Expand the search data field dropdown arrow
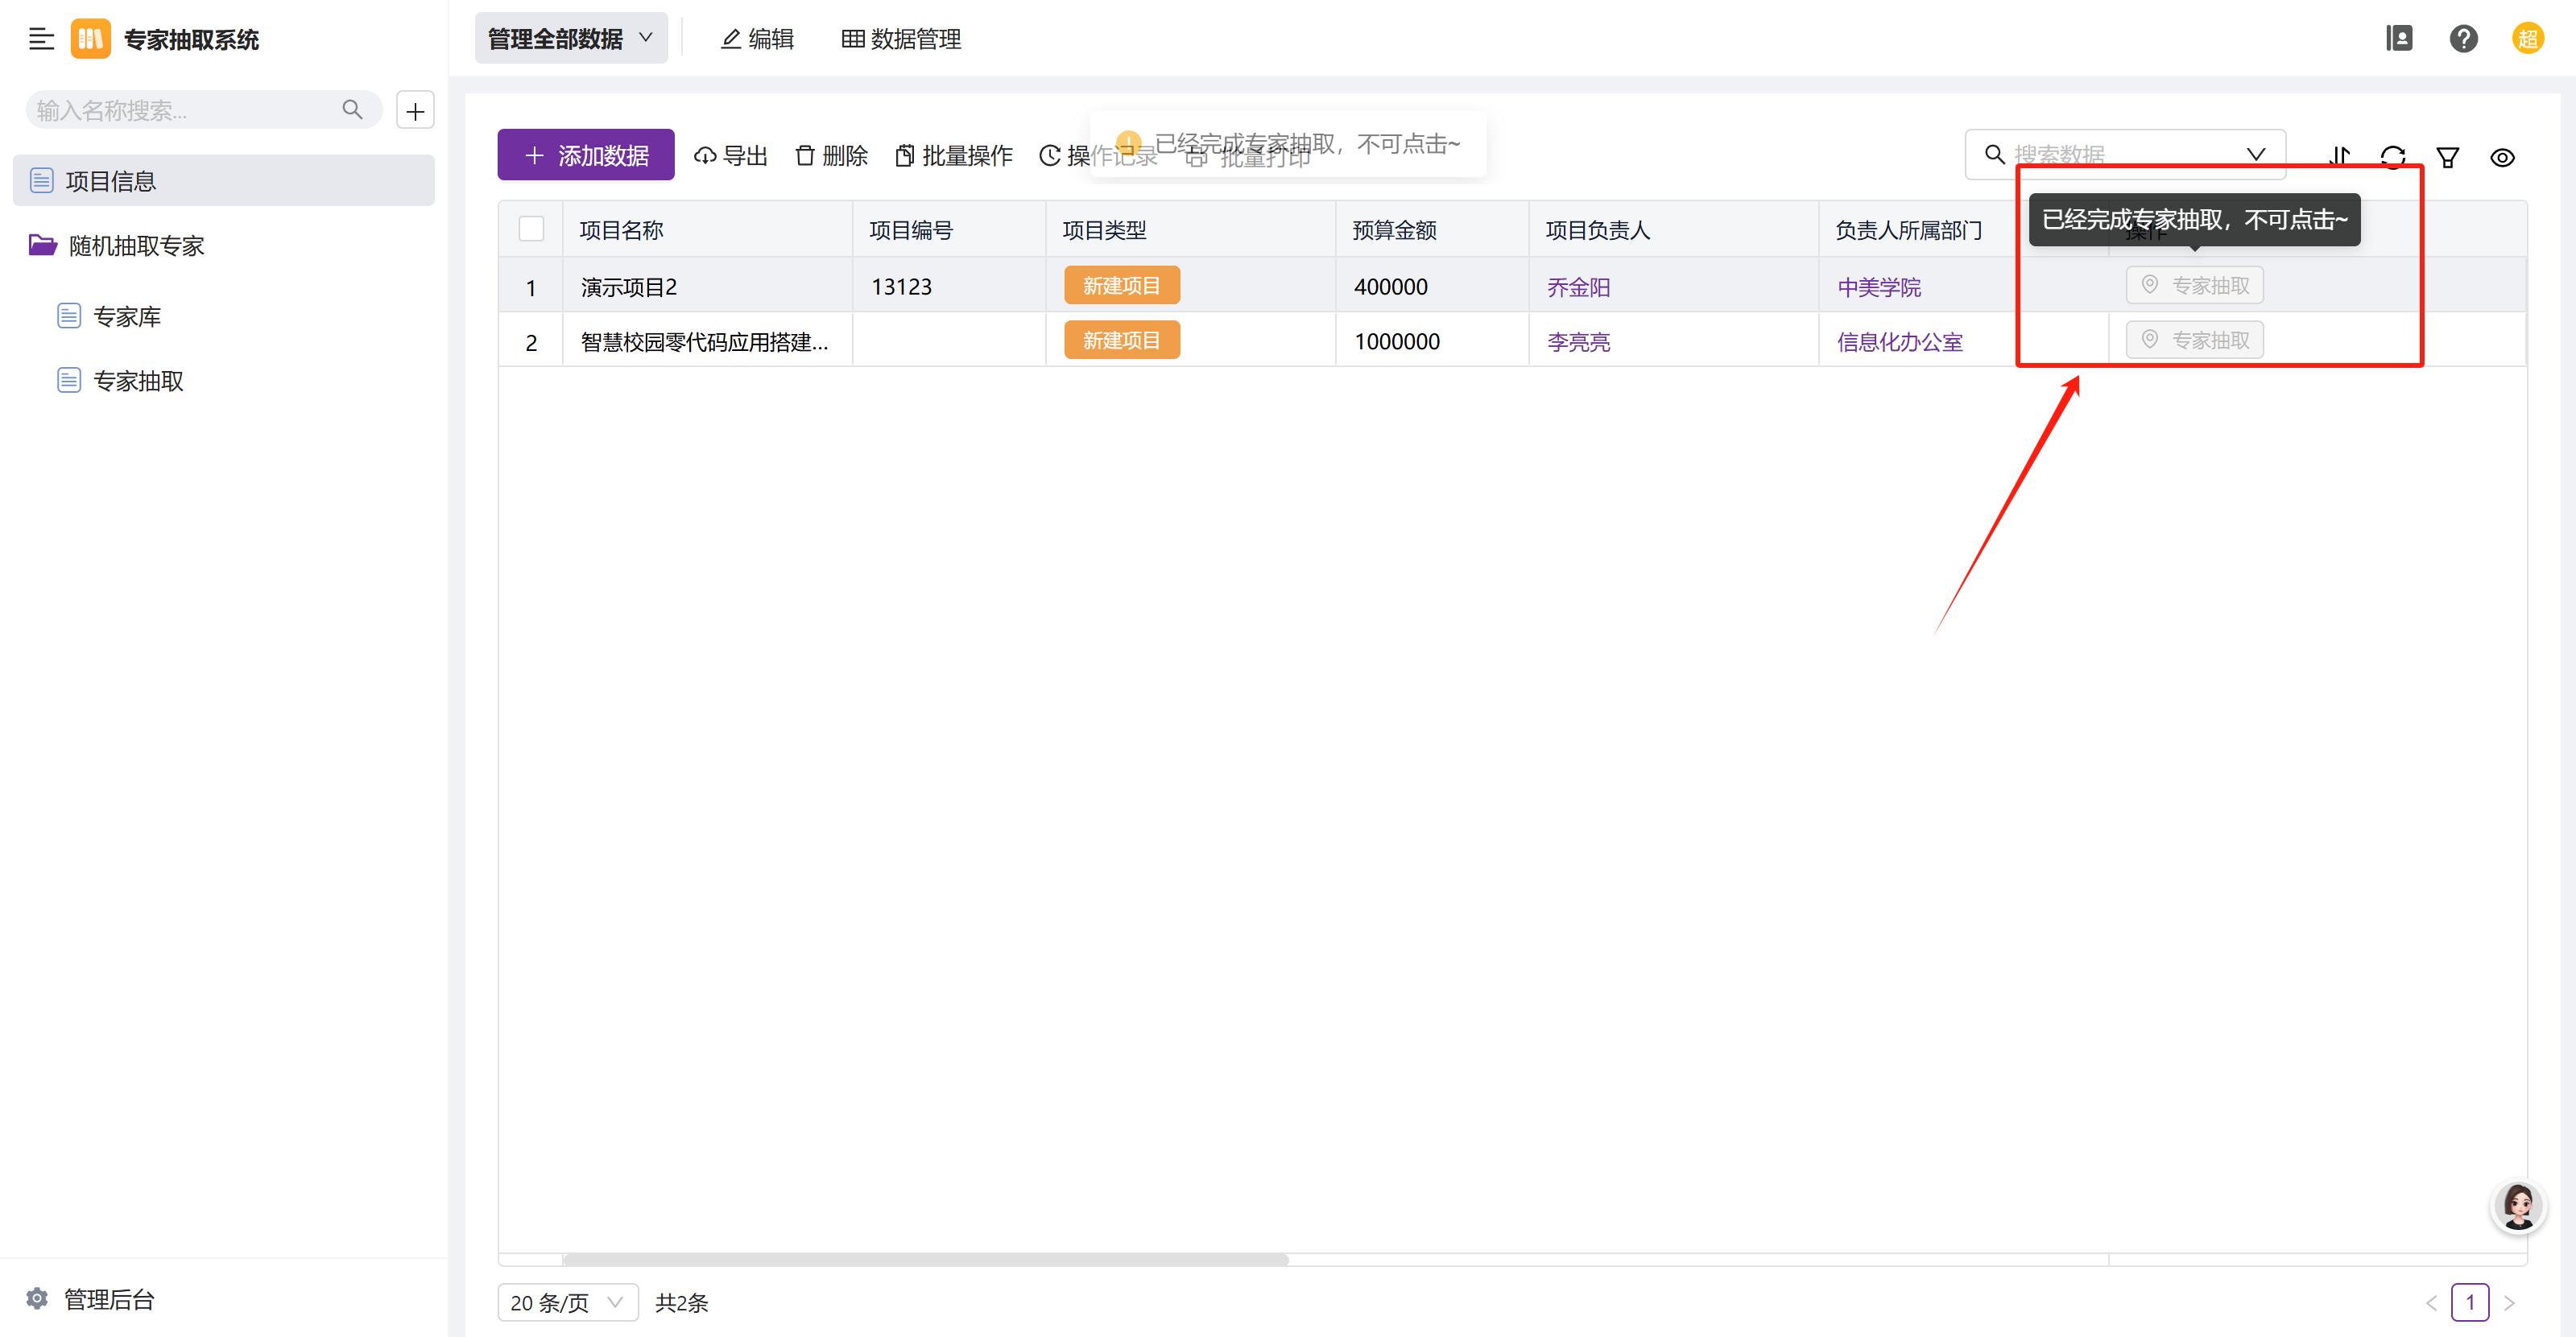This screenshot has width=2576, height=1337. coord(2255,155)
